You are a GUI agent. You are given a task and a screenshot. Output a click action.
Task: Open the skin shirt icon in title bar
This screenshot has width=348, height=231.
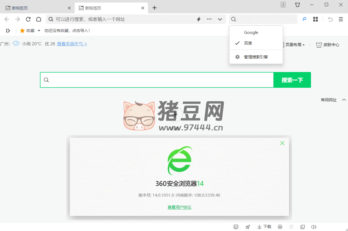tap(298, 5)
